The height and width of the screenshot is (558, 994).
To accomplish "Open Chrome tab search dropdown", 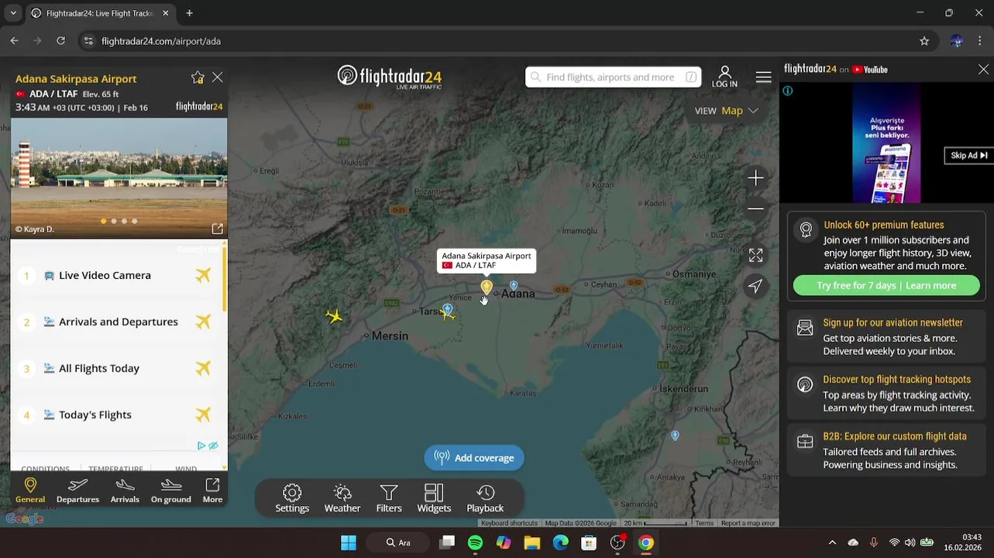I will [12, 13].
